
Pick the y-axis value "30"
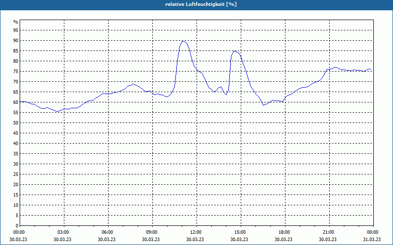tap(16, 164)
